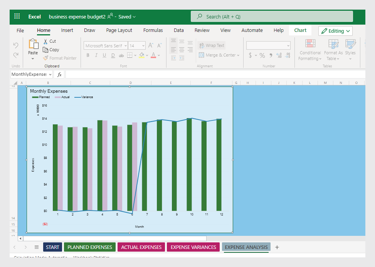Add a new worksheet with the plus button
Viewport: 375px width, 267px height.
click(277, 247)
